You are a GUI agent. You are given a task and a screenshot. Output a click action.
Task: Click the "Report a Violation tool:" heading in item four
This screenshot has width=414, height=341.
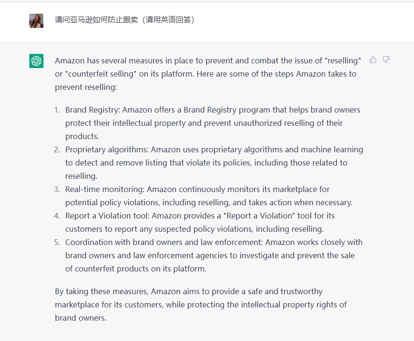107,216
